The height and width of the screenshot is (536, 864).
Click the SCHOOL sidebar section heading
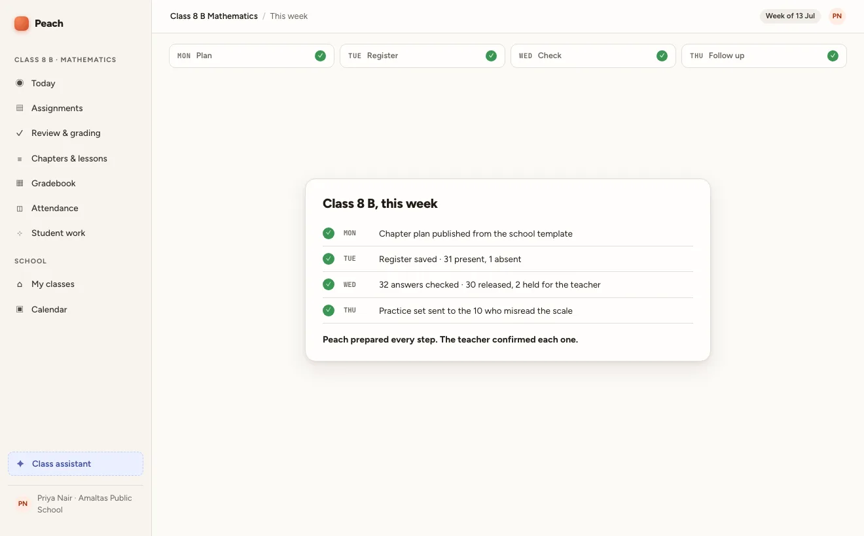pyautogui.click(x=31, y=261)
